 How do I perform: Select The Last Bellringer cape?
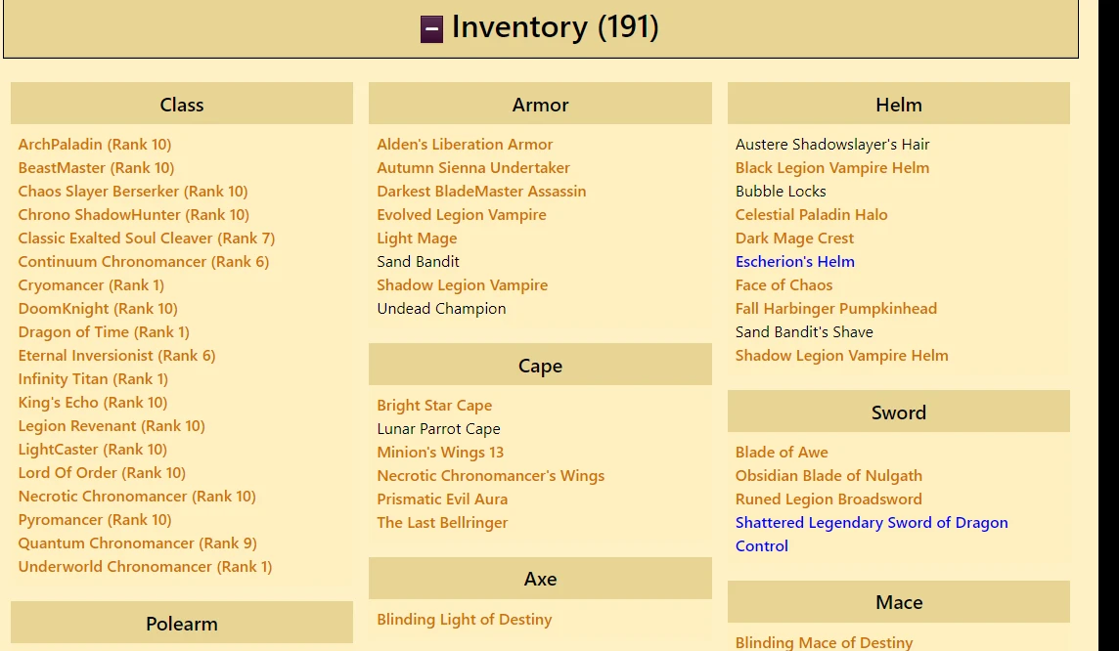442,522
